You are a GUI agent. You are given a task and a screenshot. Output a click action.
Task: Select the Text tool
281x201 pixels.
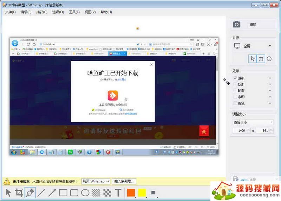pyautogui.click(x=118, y=193)
